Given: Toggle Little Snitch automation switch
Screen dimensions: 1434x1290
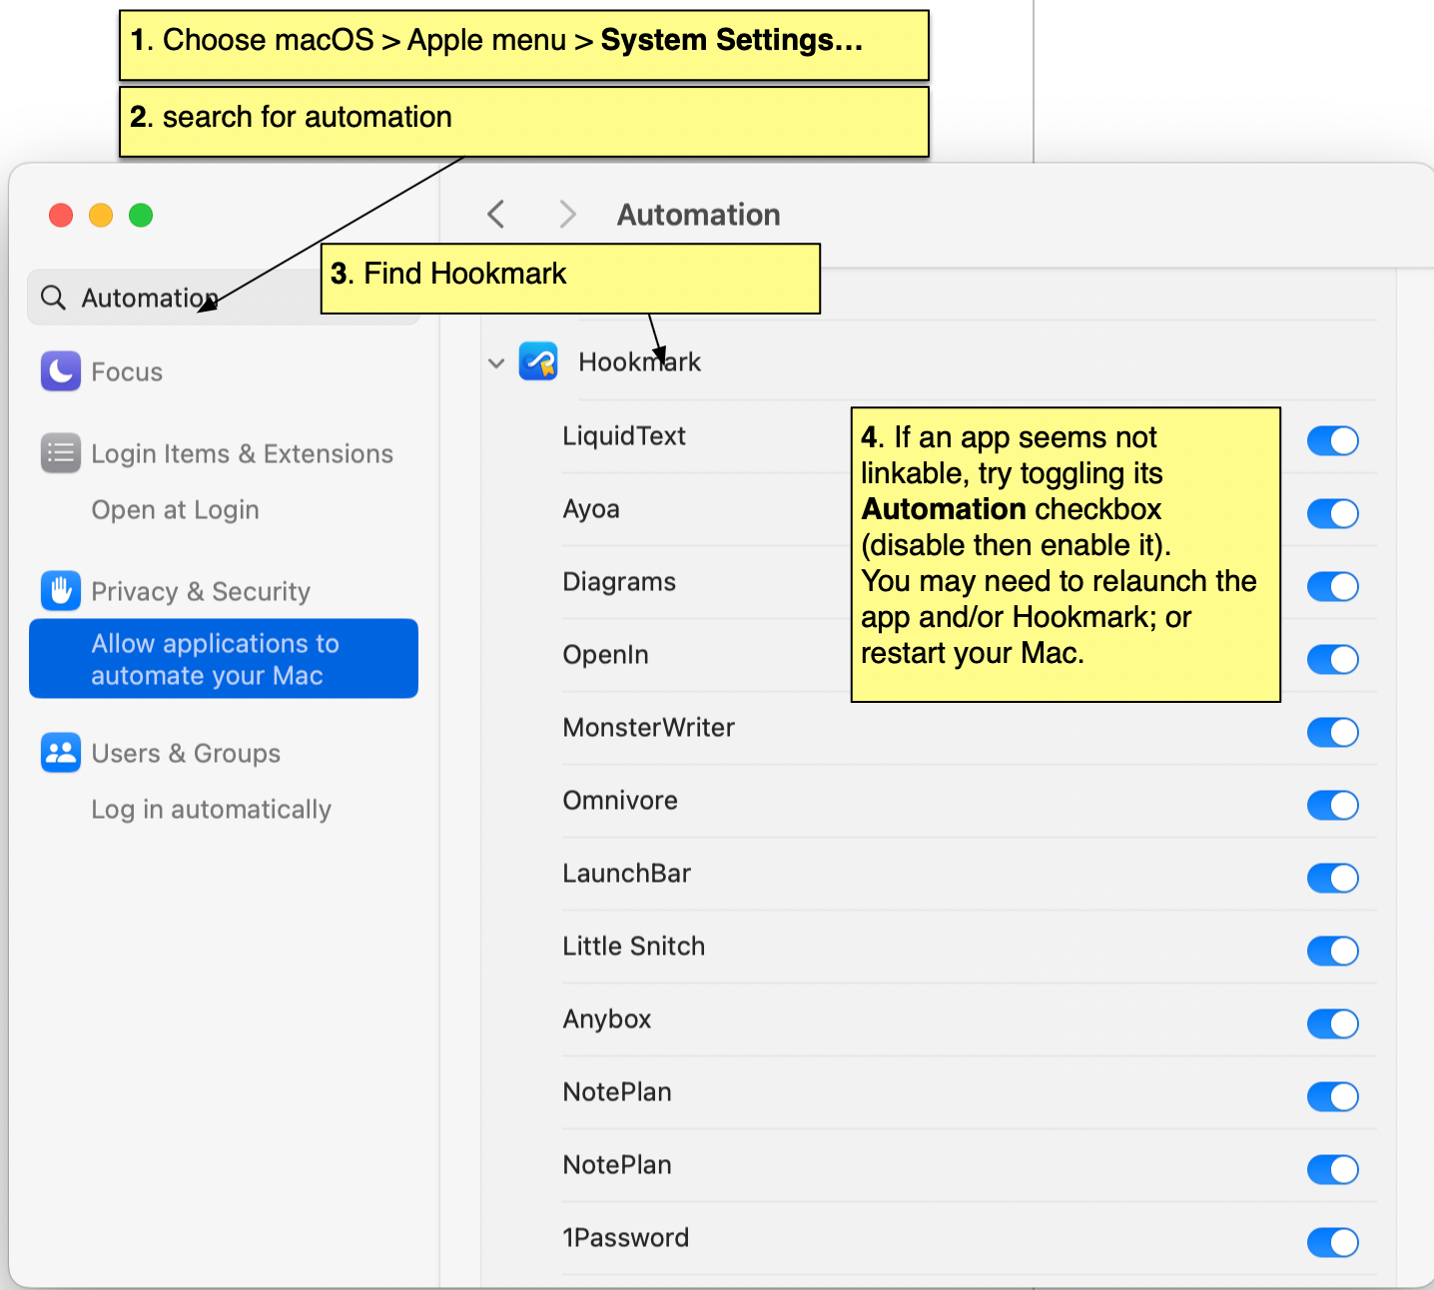Looking at the screenshot, I should coord(1333,951).
